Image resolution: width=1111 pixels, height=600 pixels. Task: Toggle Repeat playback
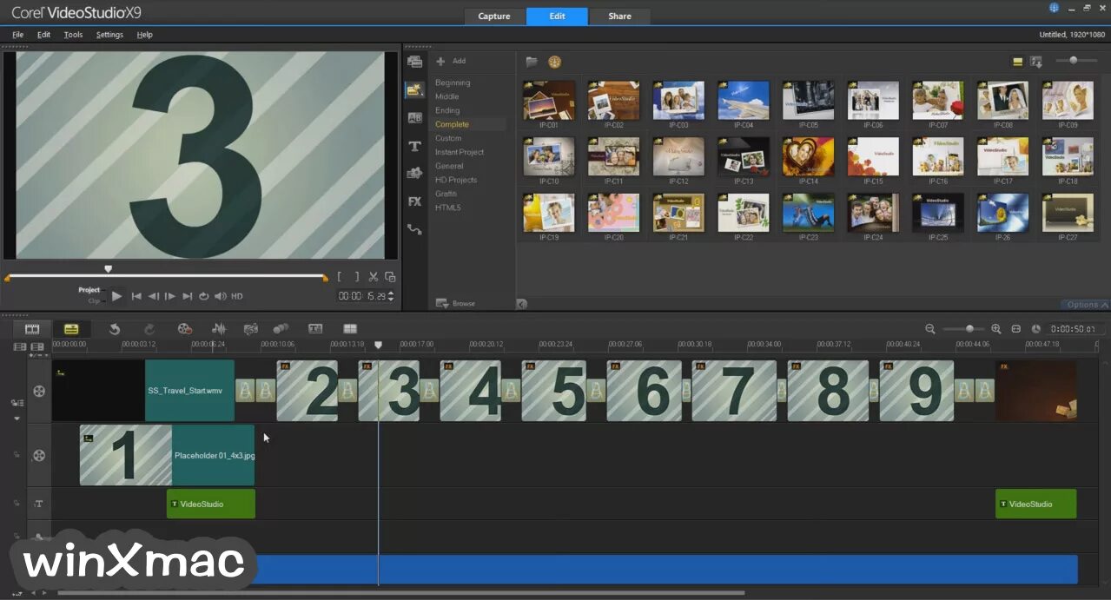pyautogui.click(x=203, y=296)
